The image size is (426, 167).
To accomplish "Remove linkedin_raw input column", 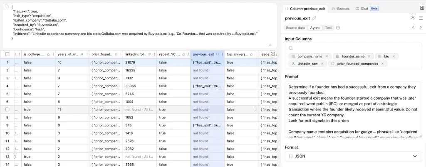I will [x=322, y=64].
